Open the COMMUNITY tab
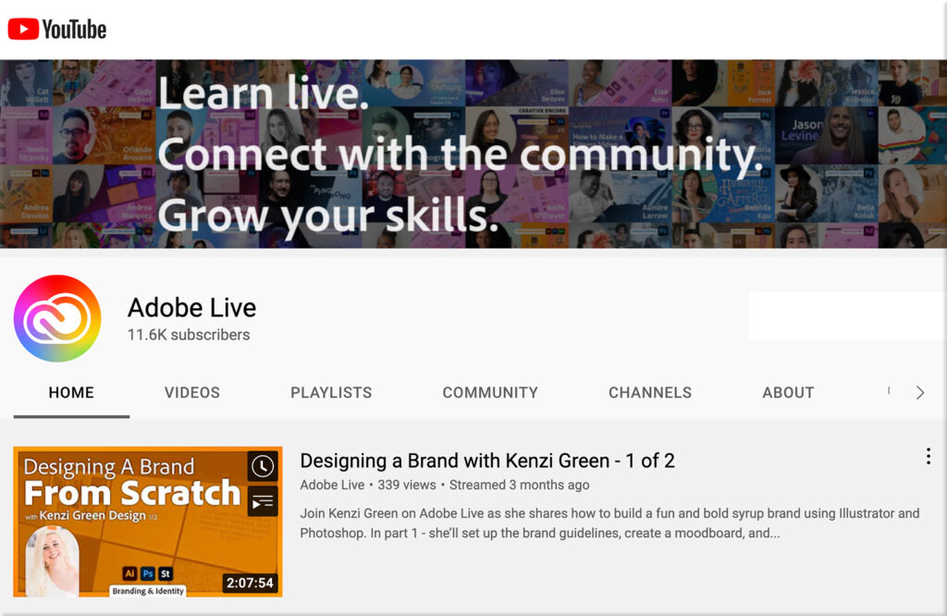 (x=490, y=392)
